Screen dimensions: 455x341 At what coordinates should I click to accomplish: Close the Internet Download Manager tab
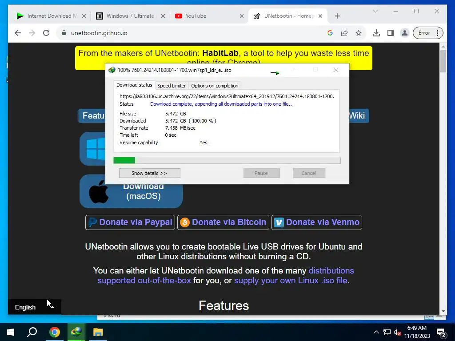[x=84, y=16]
